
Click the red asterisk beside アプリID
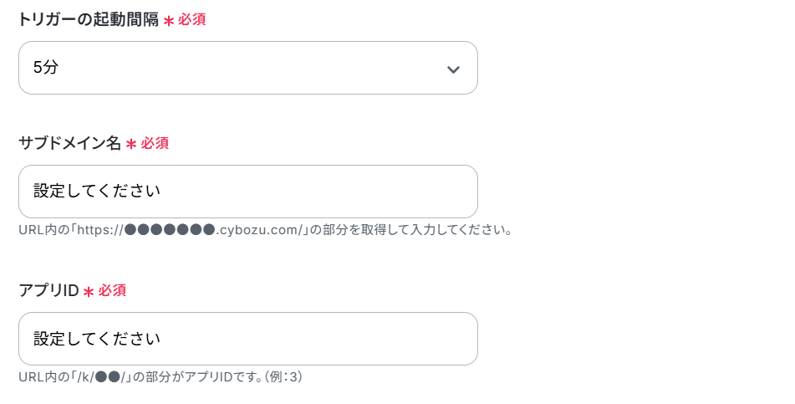pos(89,292)
